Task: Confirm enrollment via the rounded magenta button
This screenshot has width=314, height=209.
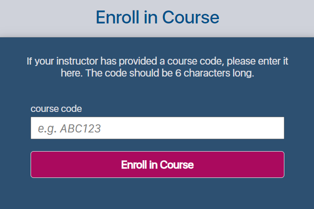Action: point(157,165)
